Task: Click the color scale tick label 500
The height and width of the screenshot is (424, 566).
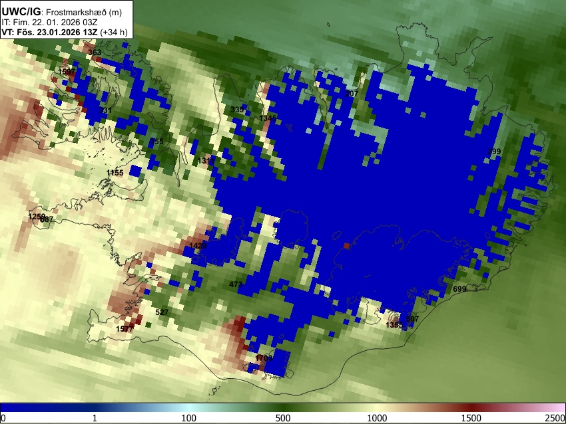Action: [x=282, y=418]
